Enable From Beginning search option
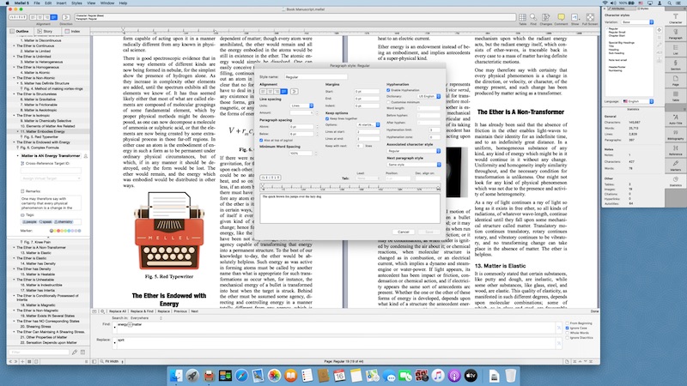687x386 pixels. [568, 323]
